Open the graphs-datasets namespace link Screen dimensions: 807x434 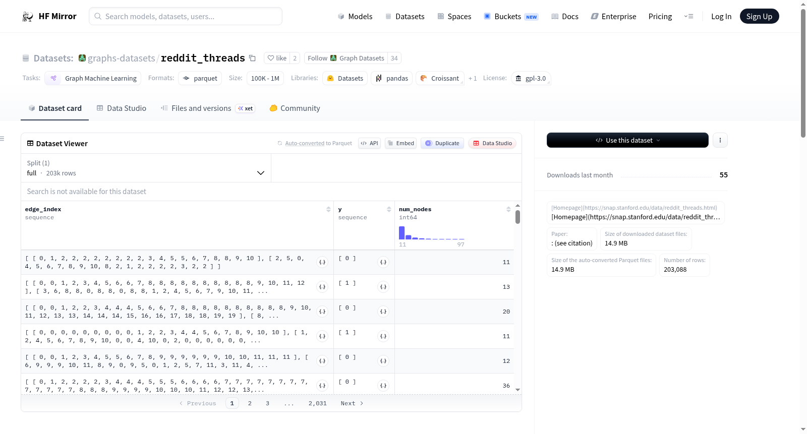(122, 58)
